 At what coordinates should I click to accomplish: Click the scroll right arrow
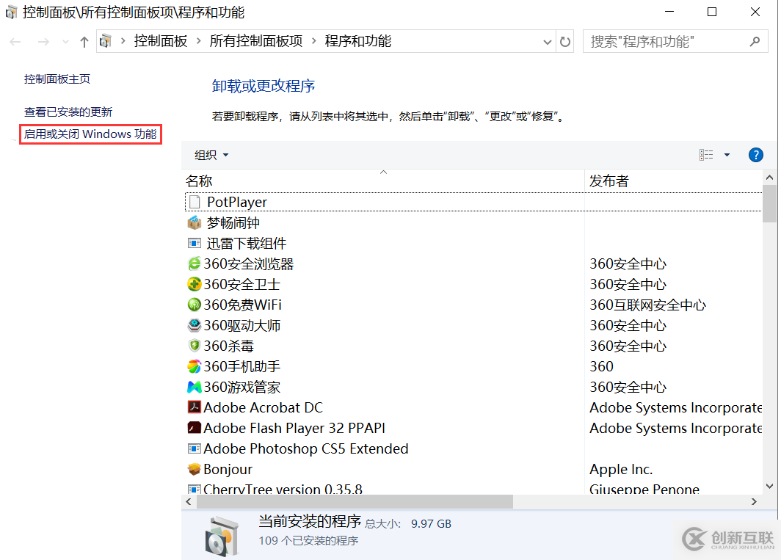tap(754, 502)
